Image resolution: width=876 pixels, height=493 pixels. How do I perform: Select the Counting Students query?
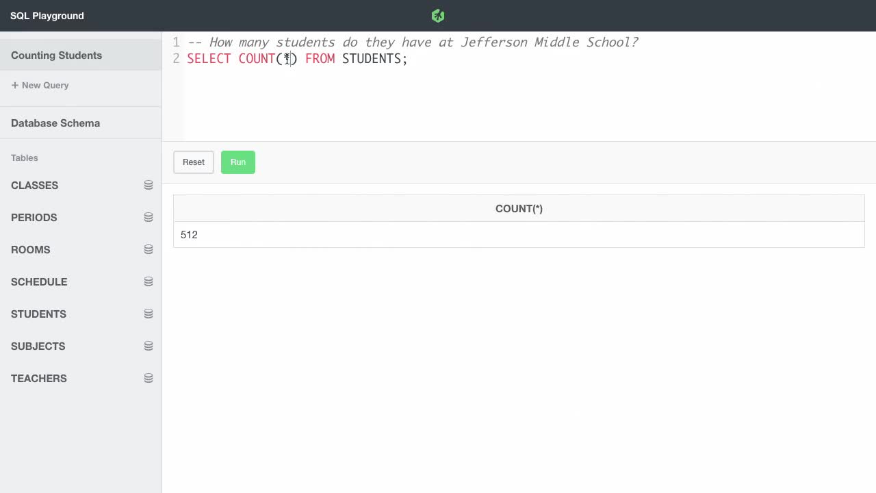(56, 55)
